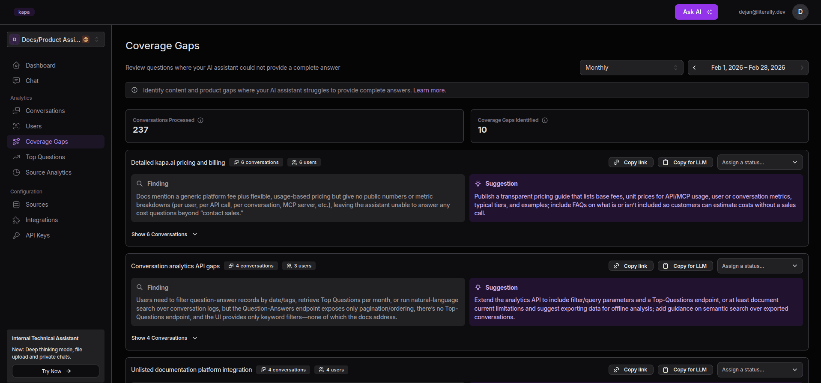Image resolution: width=821 pixels, height=383 pixels.
Task: Click the 6 users badge
Action: click(304, 162)
